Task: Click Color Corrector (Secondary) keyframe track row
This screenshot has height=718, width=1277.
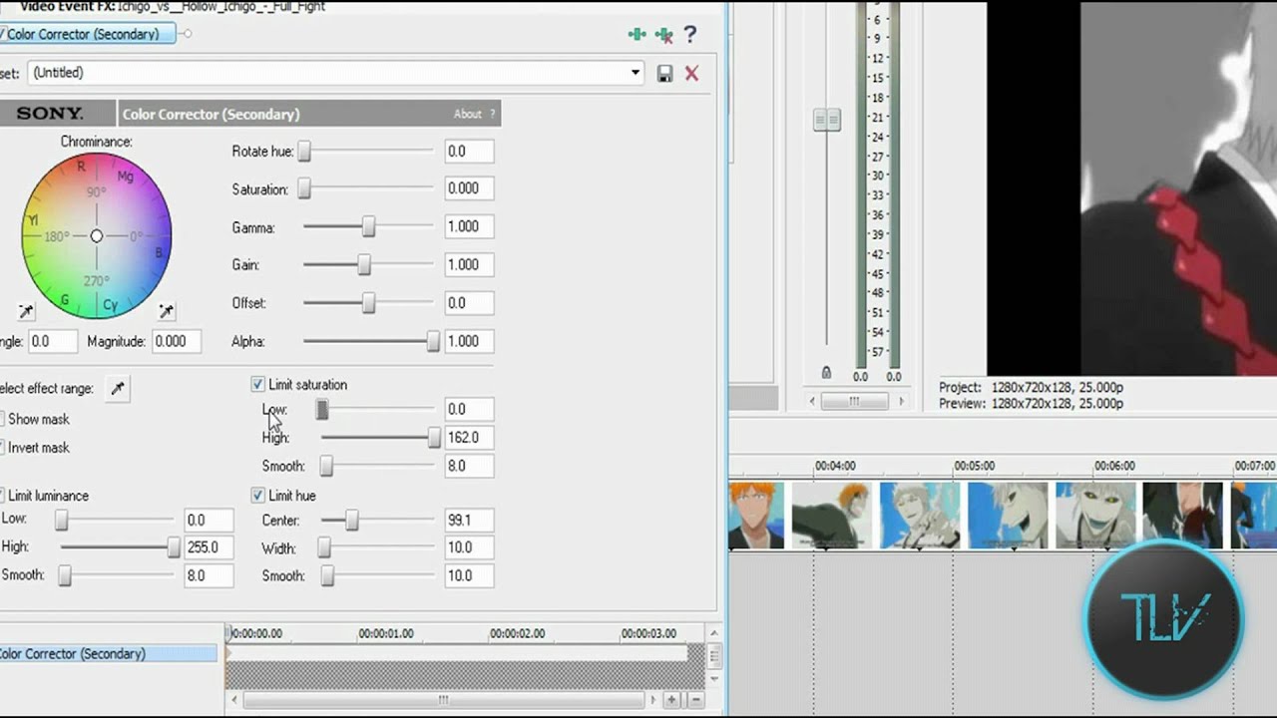Action: point(108,654)
